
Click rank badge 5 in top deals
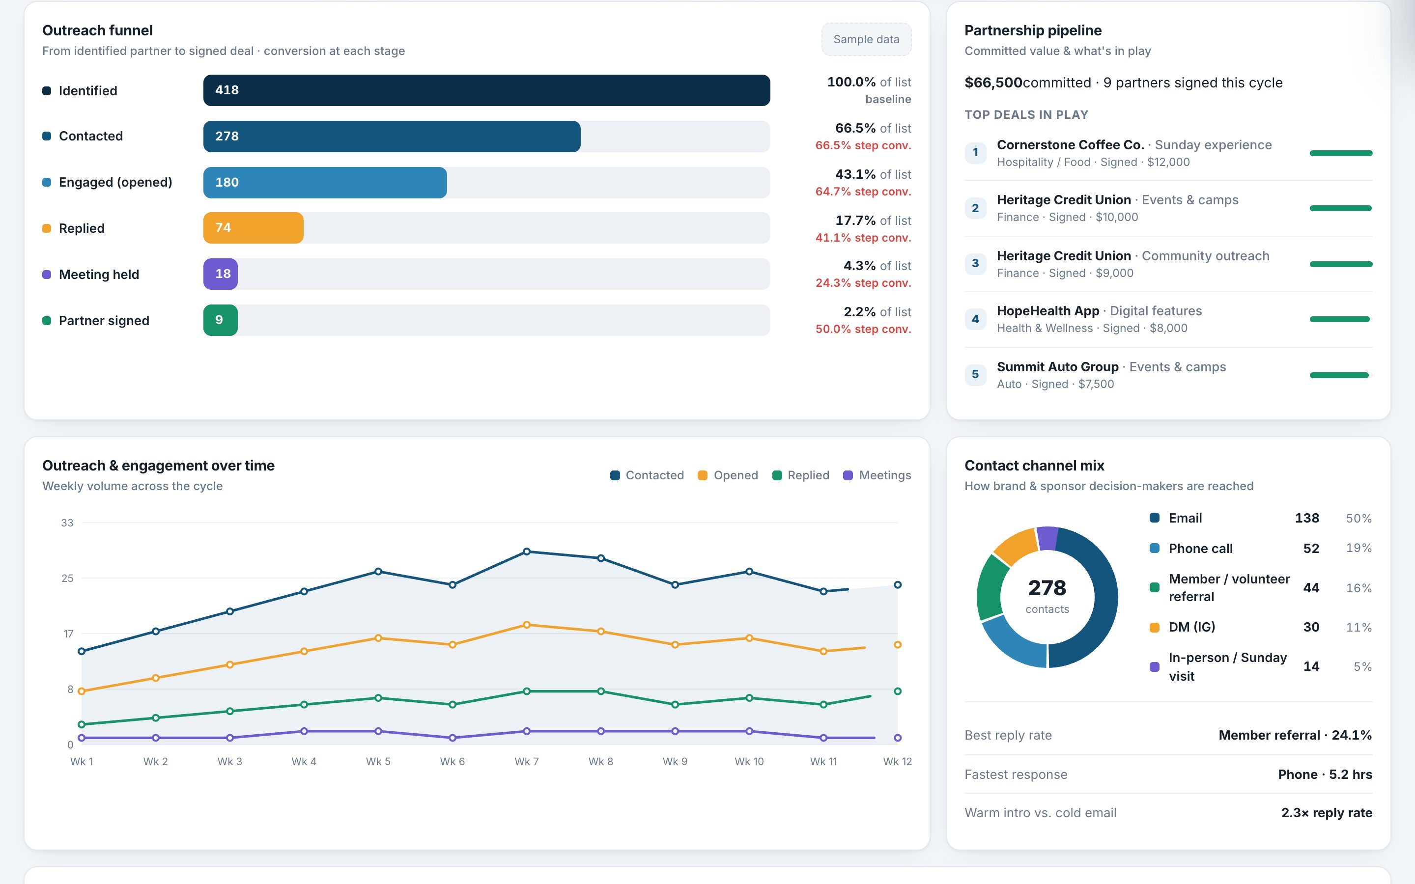pos(975,374)
